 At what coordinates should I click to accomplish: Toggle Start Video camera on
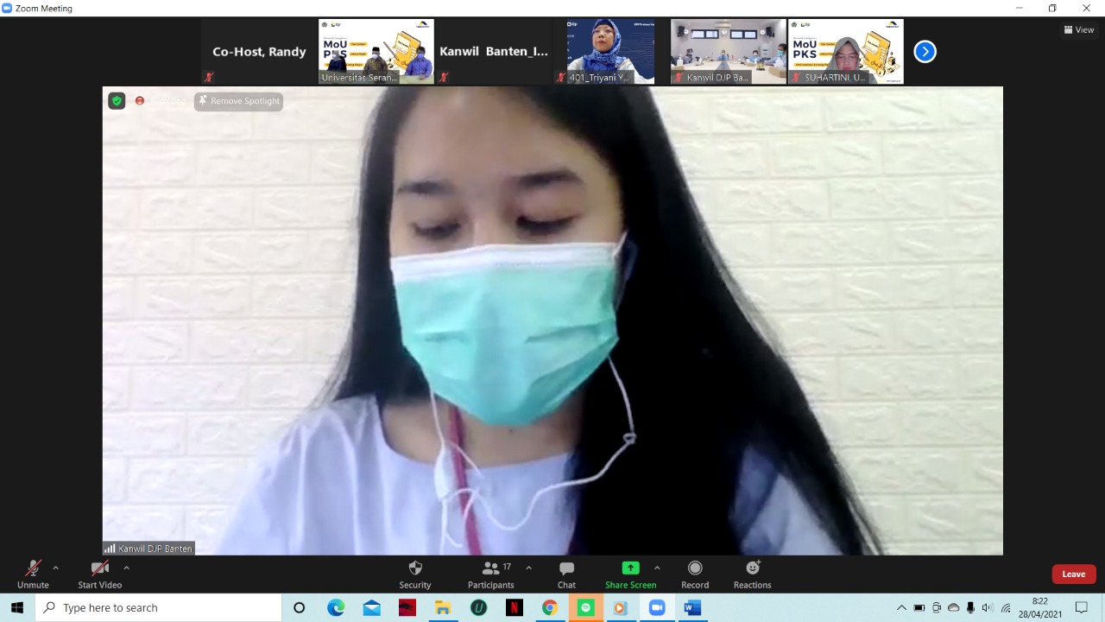(x=100, y=574)
